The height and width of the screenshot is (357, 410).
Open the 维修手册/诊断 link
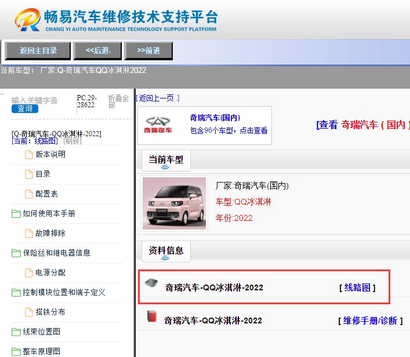[370, 320]
